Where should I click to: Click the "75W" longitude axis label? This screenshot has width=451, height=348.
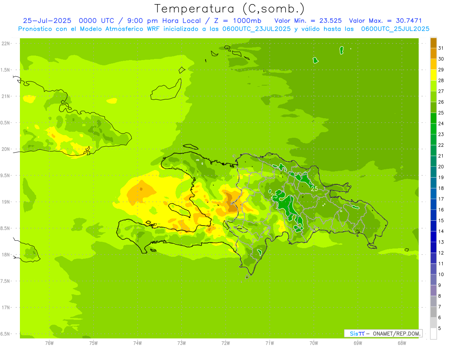tap(94, 343)
